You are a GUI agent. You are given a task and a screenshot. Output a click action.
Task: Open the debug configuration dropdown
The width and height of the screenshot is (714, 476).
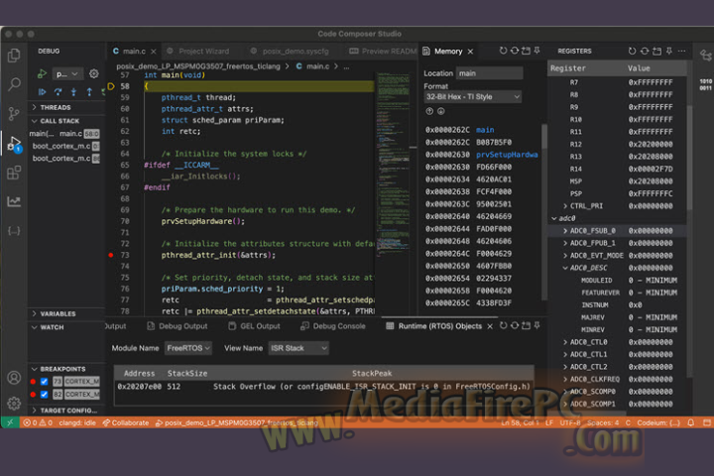click(67, 73)
